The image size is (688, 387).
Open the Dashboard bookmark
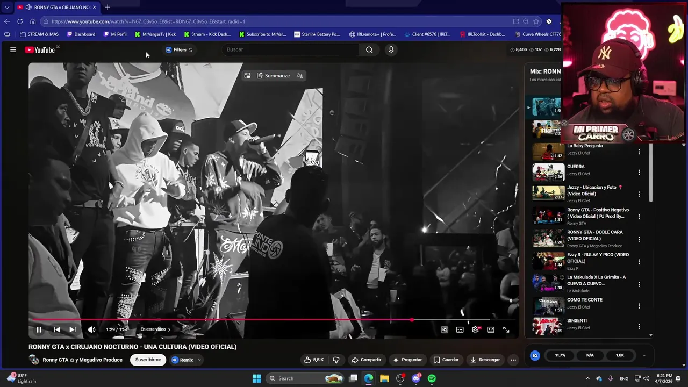tap(81, 34)
